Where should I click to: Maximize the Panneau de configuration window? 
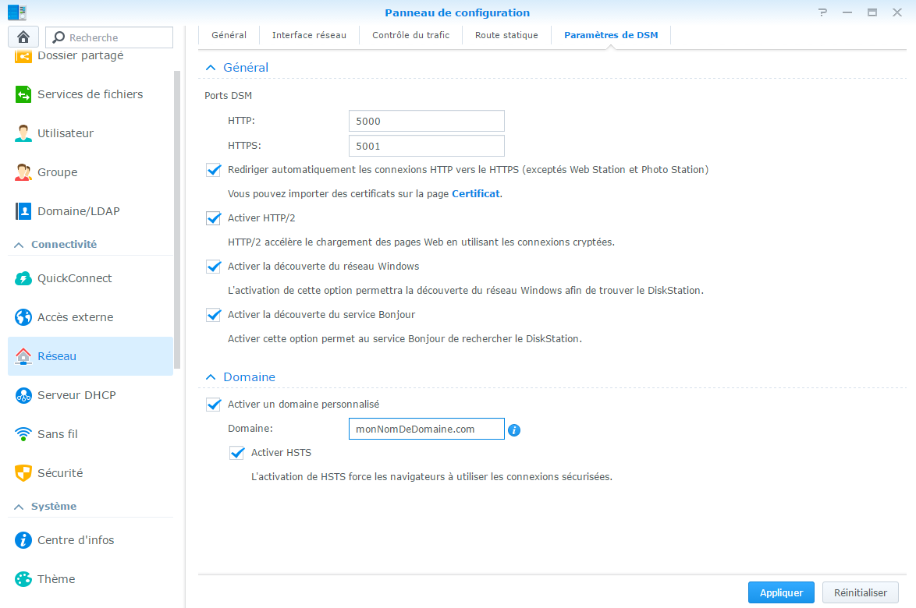coord(872,12)
